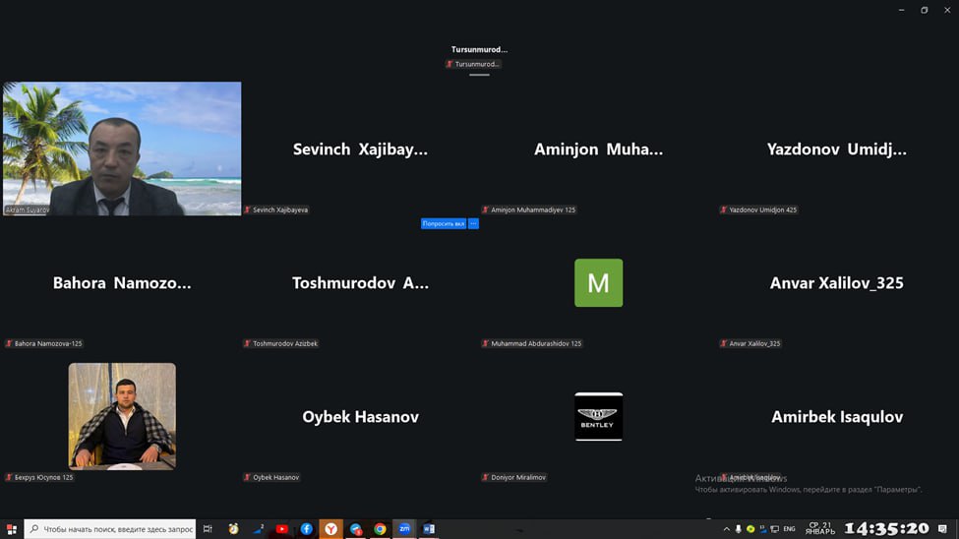Click the Windows search box

point(110,529)
